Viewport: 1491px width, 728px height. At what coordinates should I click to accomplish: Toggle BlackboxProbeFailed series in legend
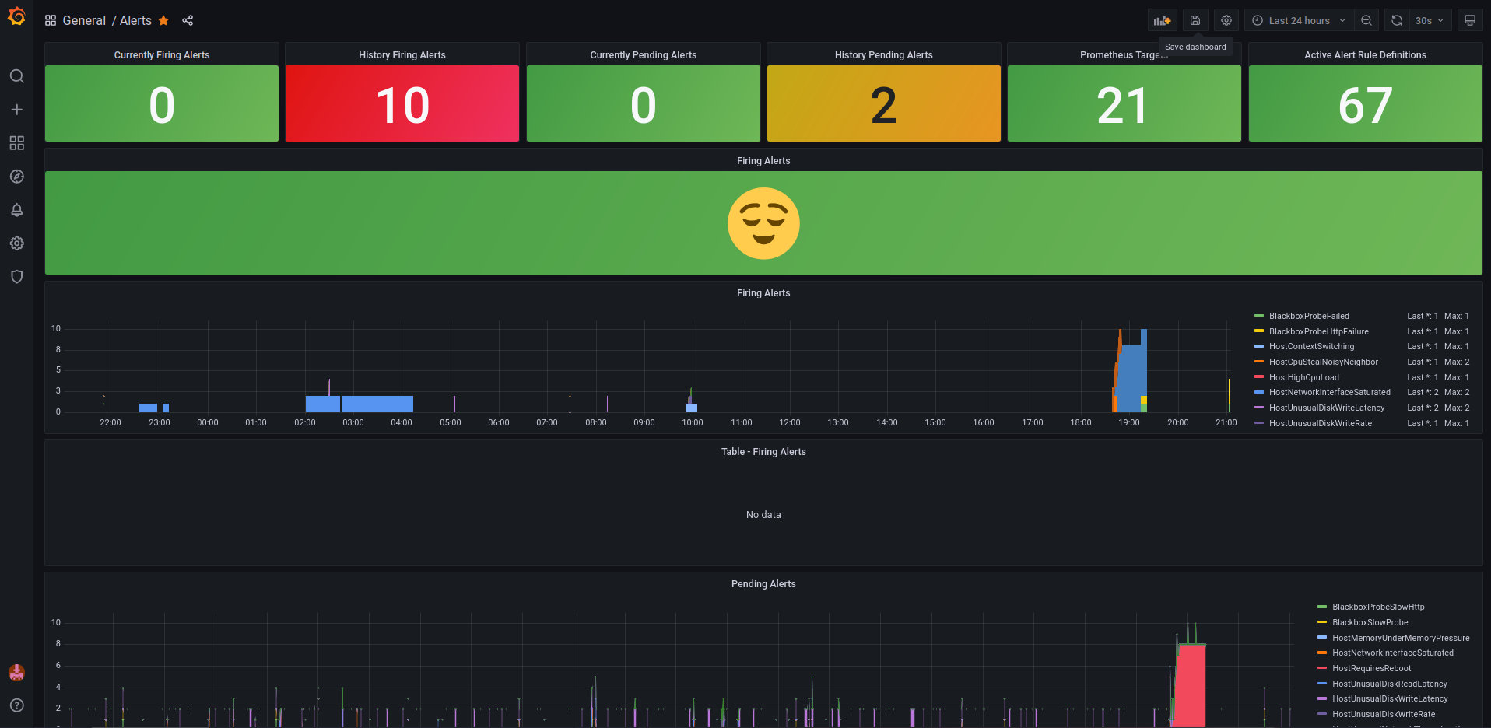pyautogui.click(x=1309, y=317)
